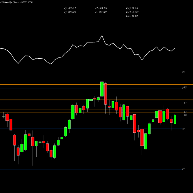The image size is (193, 193).
Task: Click the OL: 0.12 value
Action: [132, 16]
